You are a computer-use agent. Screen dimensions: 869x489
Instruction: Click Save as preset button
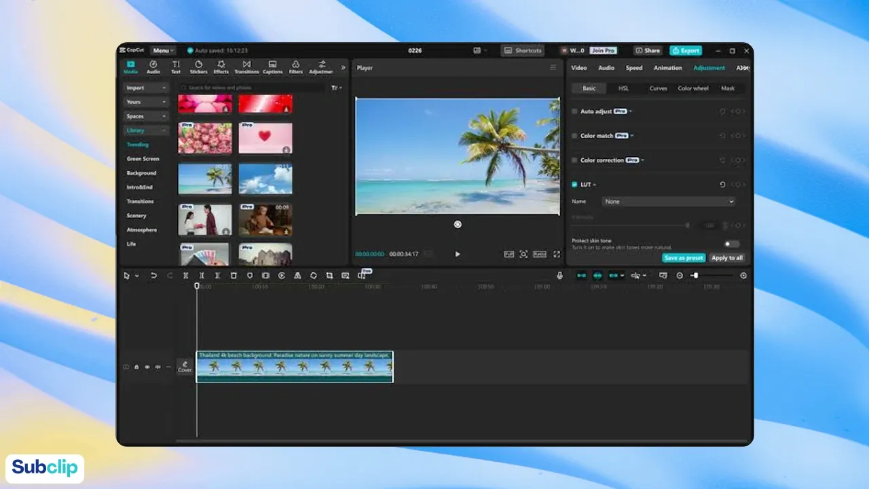tap(684, 258)
